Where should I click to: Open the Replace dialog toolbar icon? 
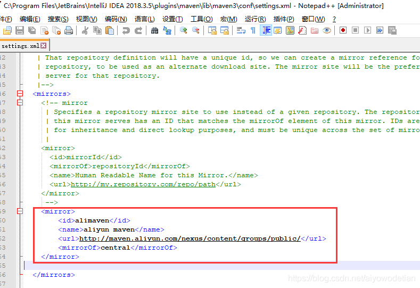pyautogui.click(x=167, y=30)
